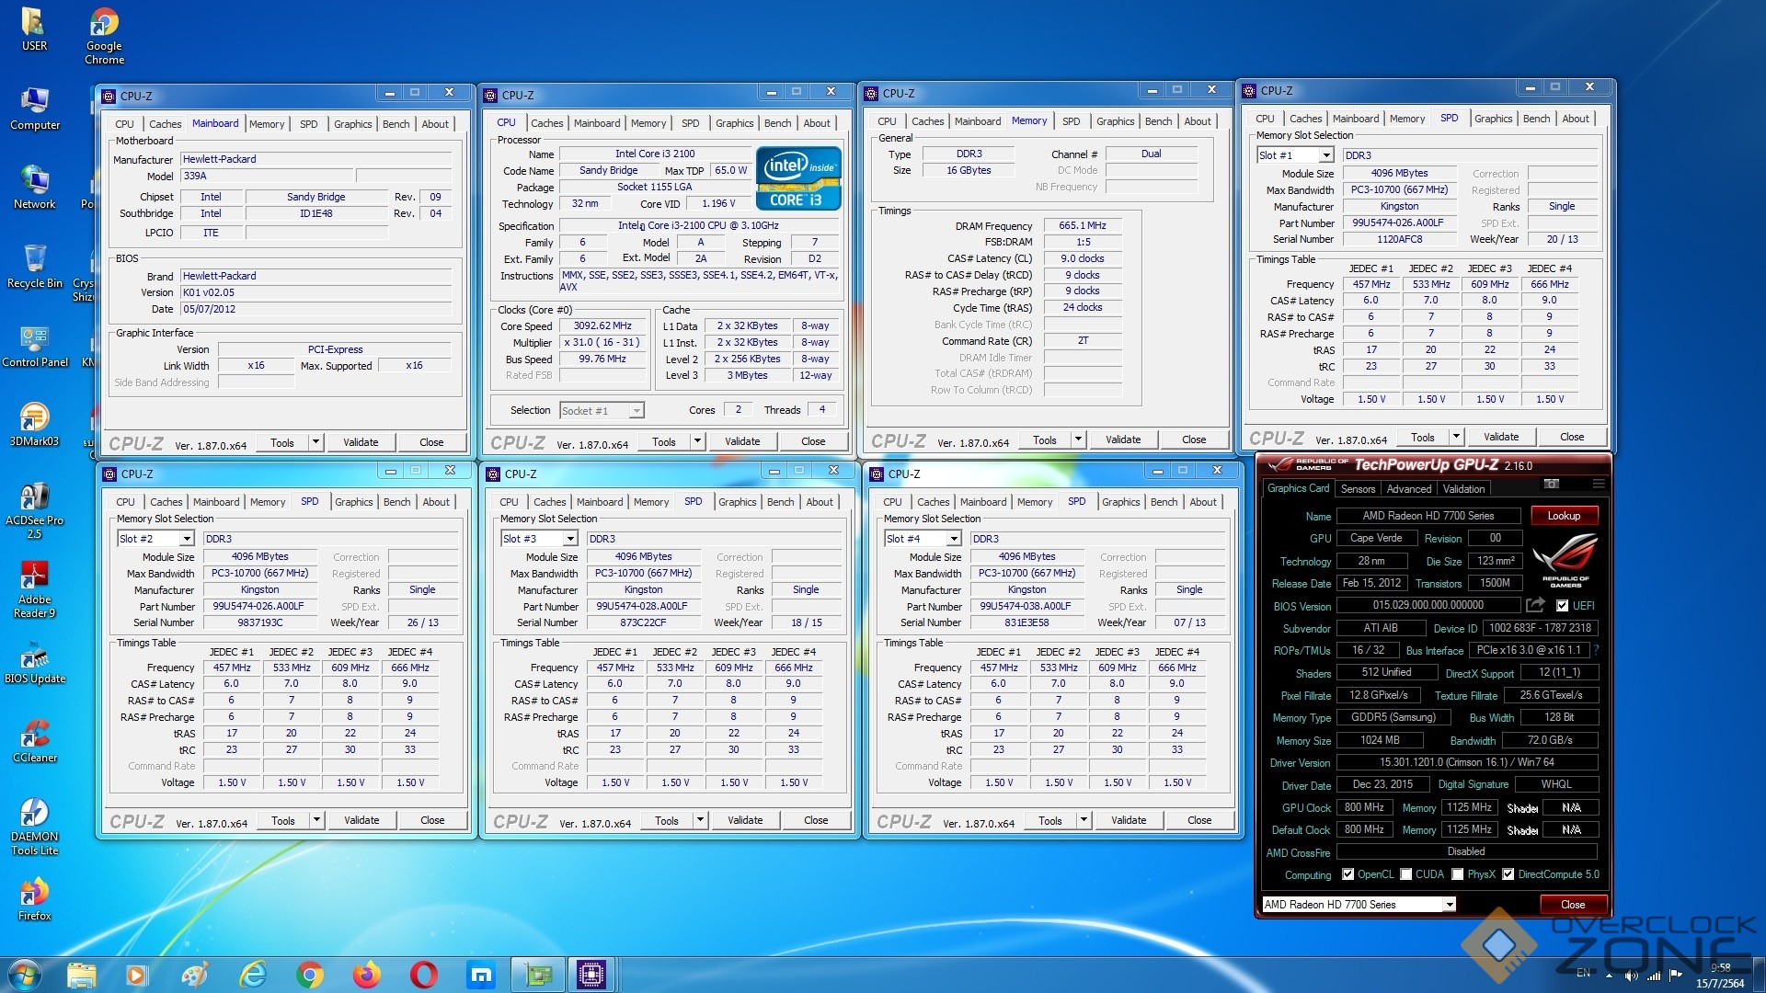Screen dimensions: 1766x993
Task: Expand the Socket #1 selection dropdown
Action: coord(636,411)
